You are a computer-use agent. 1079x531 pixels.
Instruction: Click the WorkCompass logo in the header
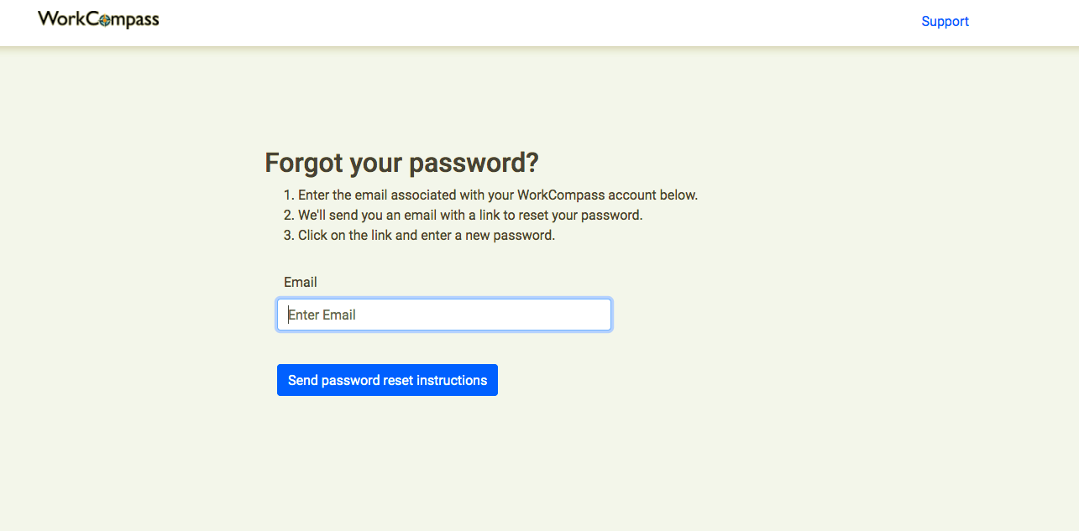pos(98,19)
